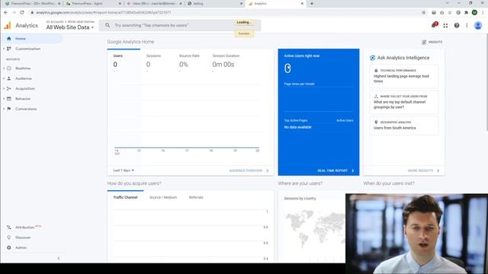
Task: Click the browser address bar
Action: [x=227, y=12]
